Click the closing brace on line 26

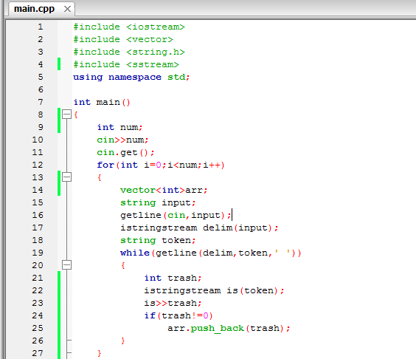(123, 341)
